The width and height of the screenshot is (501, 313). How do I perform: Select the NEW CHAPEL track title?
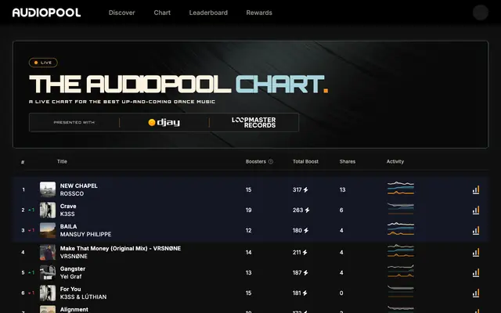click(x=78, y=186)
